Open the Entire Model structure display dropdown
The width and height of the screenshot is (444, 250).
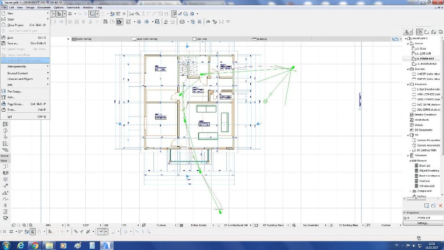(x=198, y=226)
